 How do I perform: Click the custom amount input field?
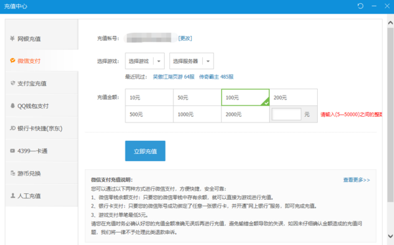(x=286, y=114)
